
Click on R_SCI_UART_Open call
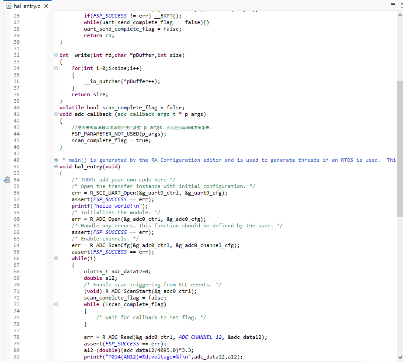click(114, 193)
